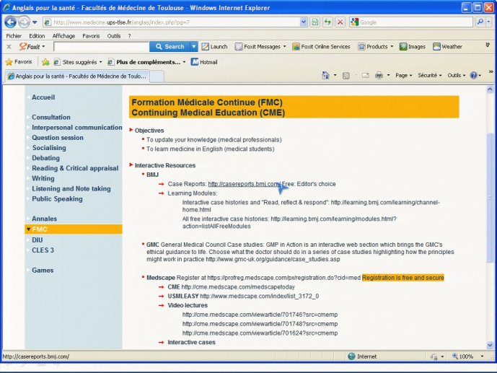Screen dimensions: 497x373
Task: Open Reading & Critical appraisal link
Action: [75, 168]
